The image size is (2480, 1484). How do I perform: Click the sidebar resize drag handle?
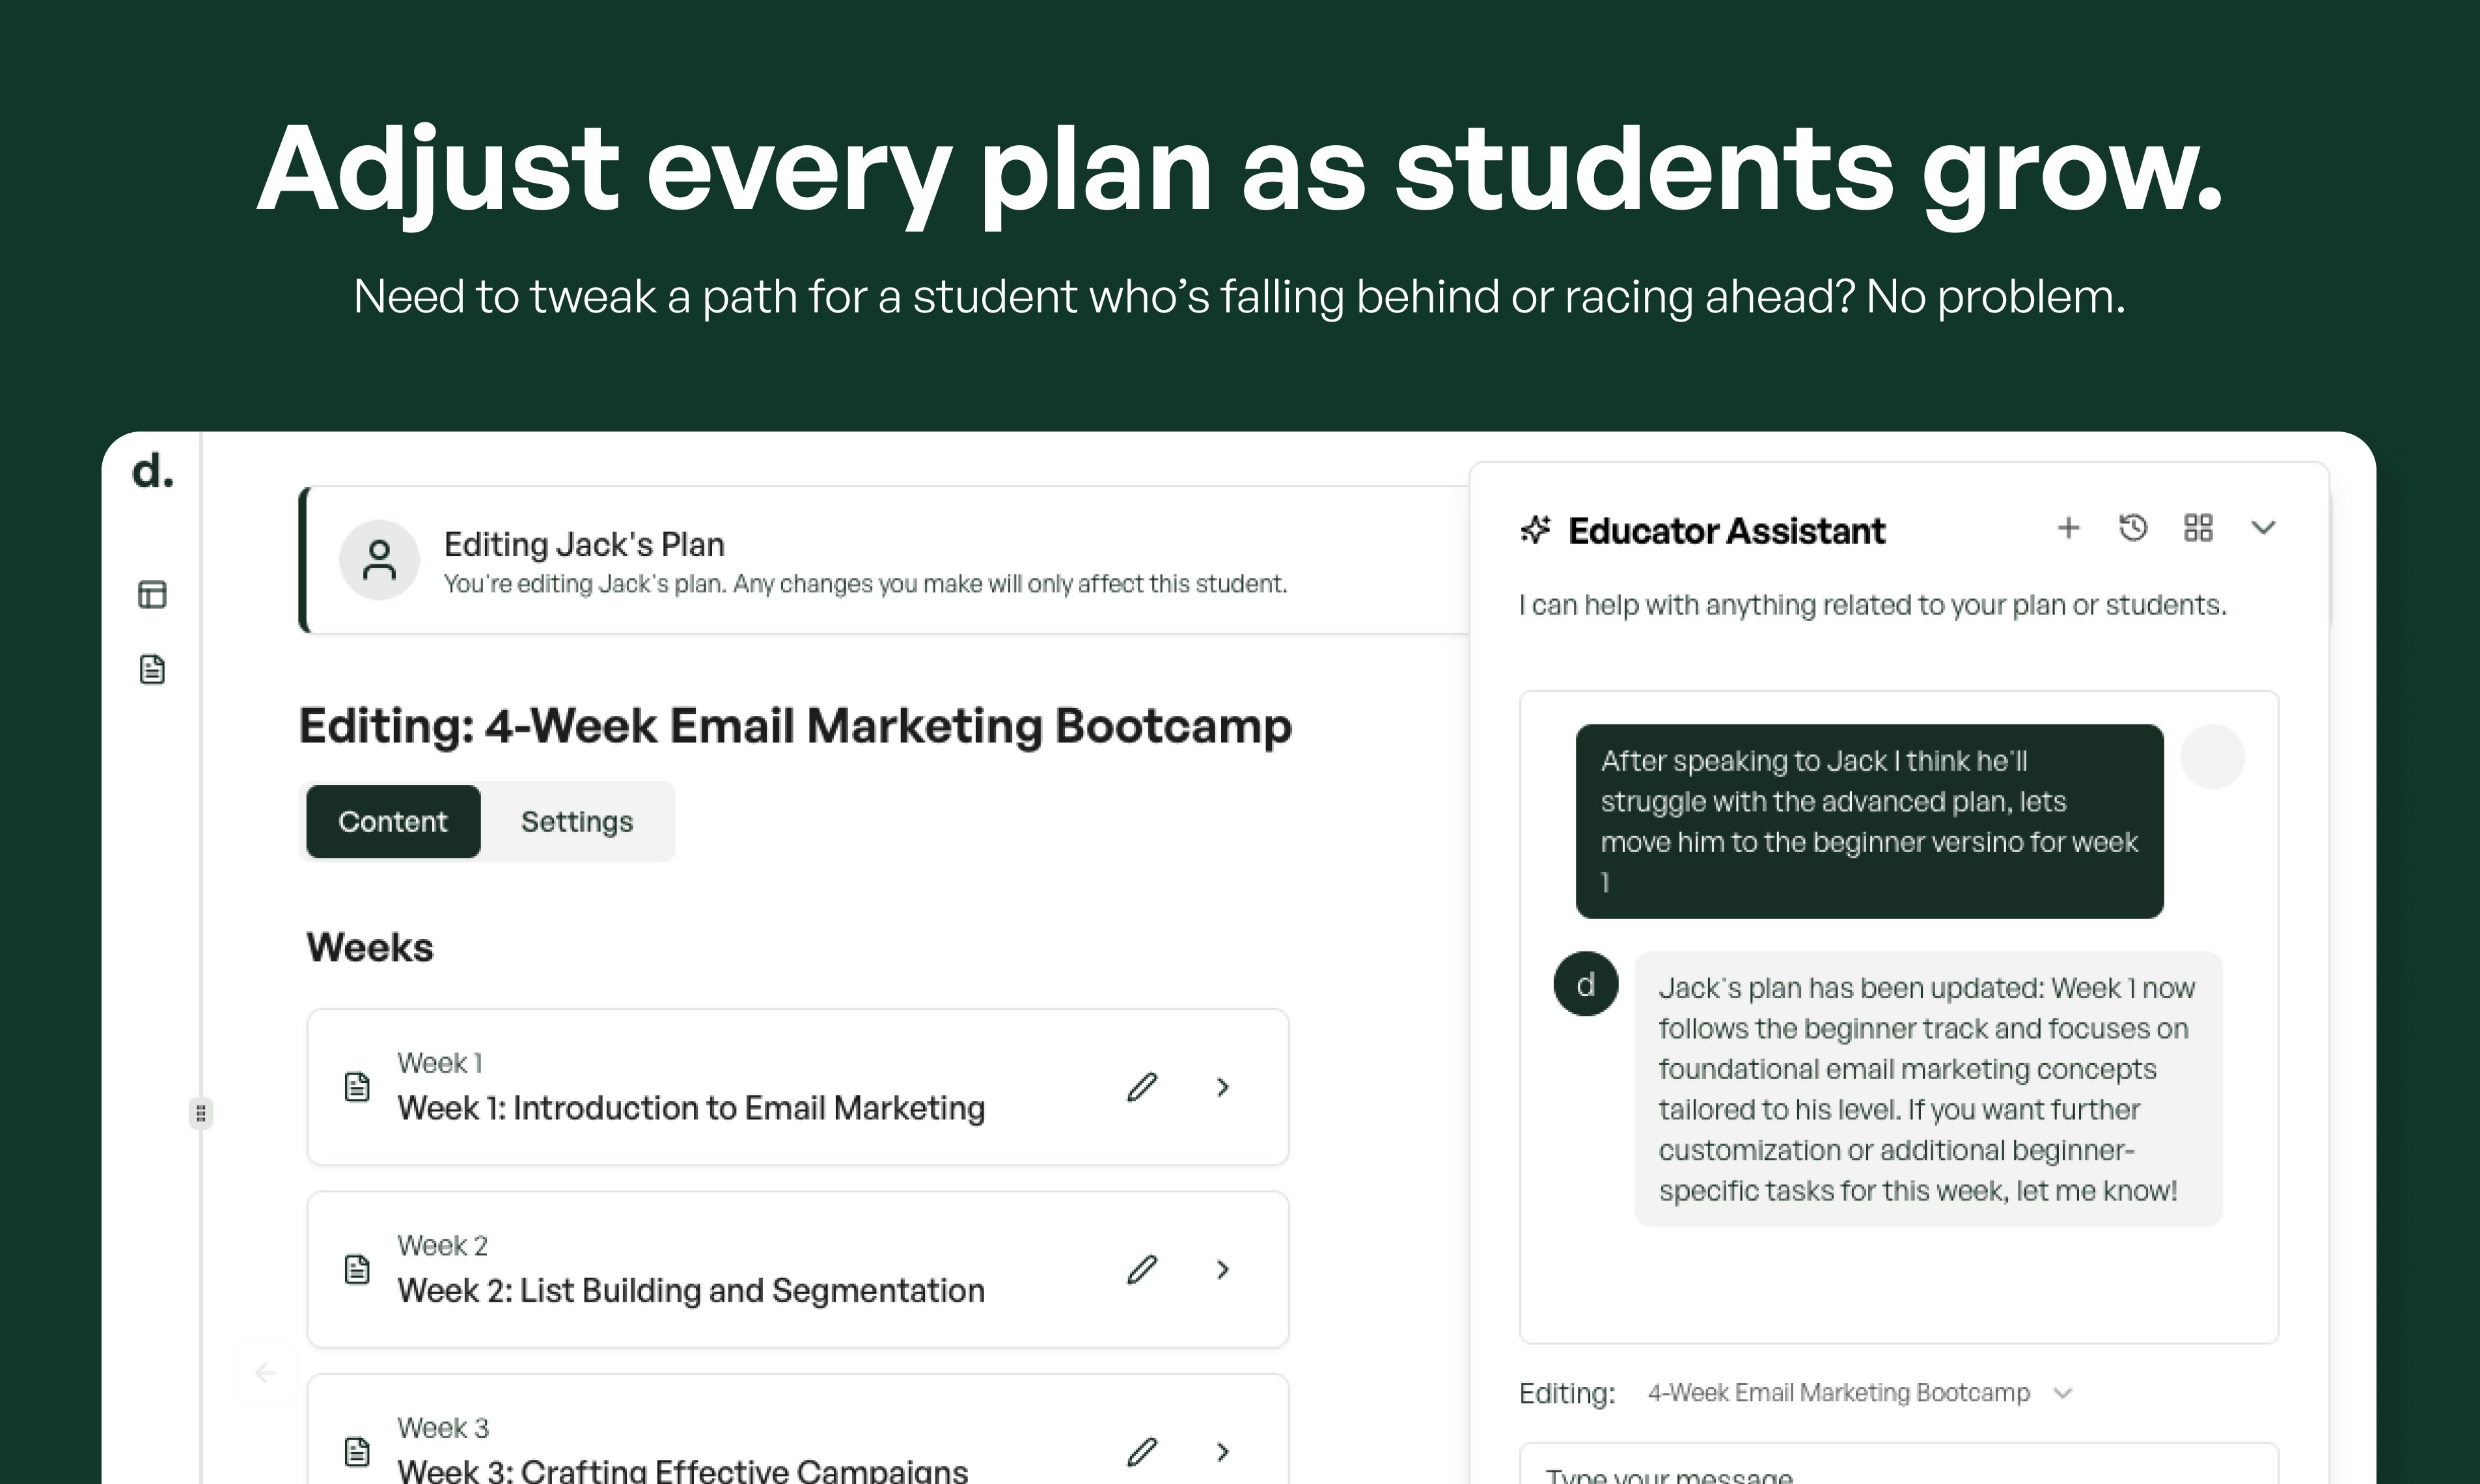[201, 1113]
